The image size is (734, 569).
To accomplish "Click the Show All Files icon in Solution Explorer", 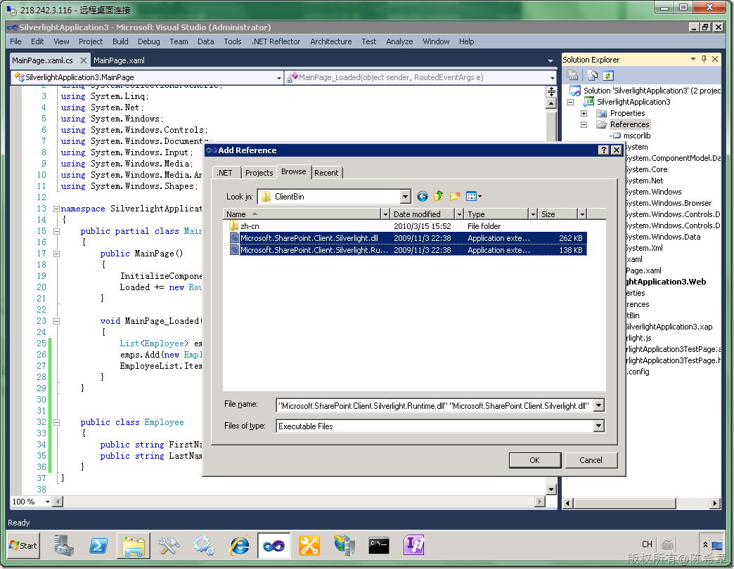I will click(592, 75).
